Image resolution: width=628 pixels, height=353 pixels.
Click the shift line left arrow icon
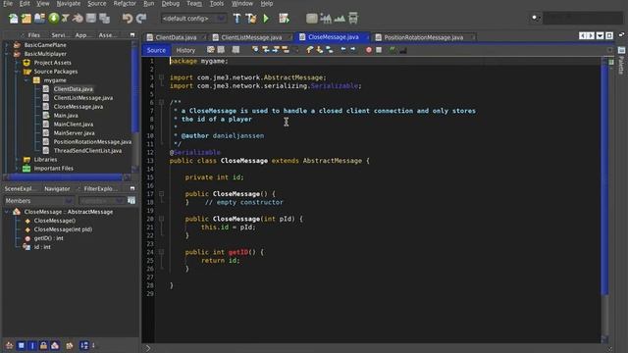click(343, 50)
